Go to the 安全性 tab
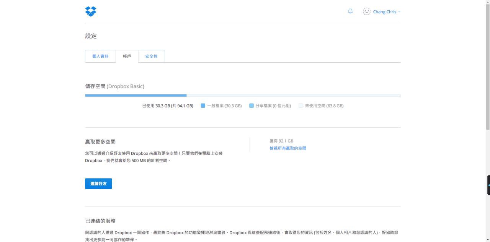 click(x=151, y=56)
